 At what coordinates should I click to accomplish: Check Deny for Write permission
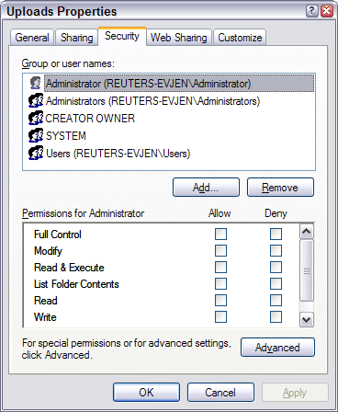(276, 316)
